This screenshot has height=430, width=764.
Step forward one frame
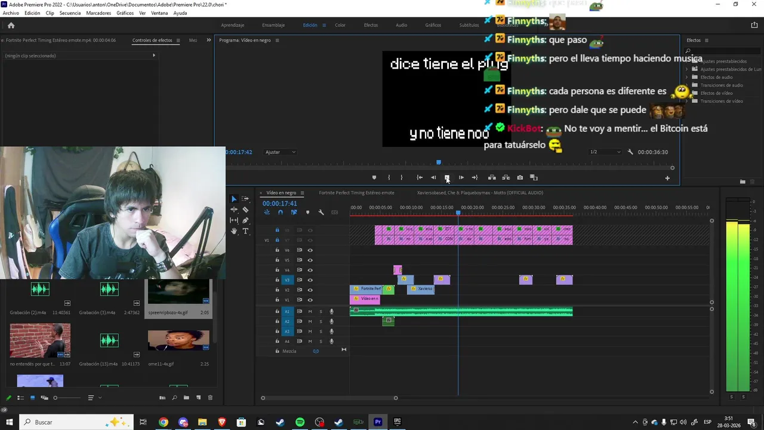pos(461,177)
